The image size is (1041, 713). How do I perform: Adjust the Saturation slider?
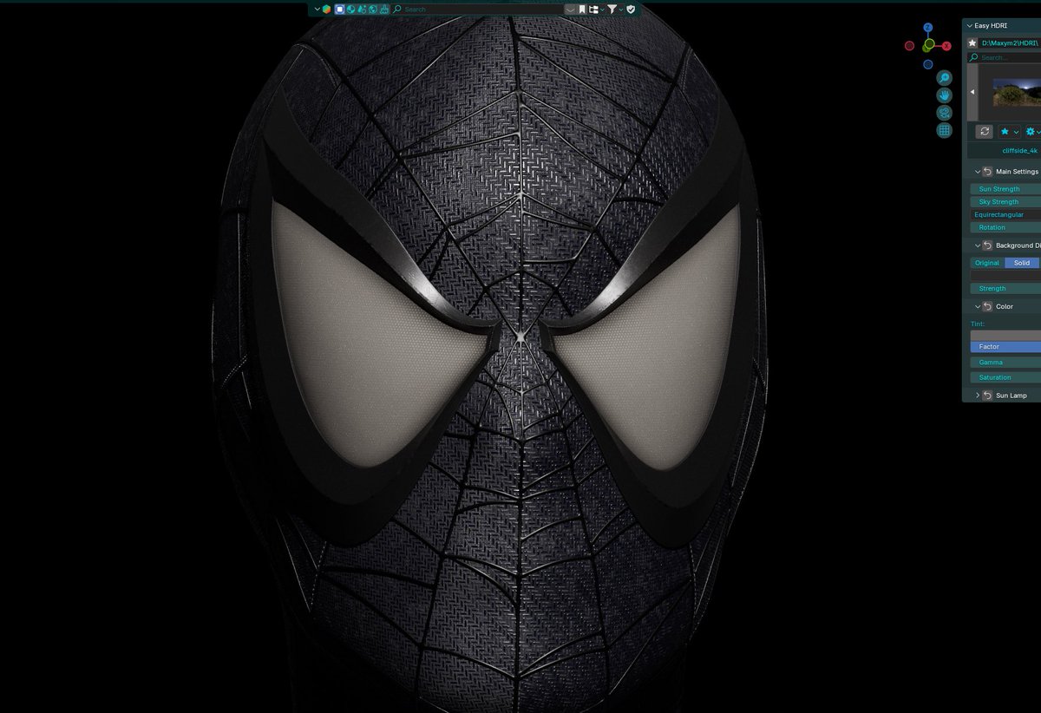[1005, 377]
